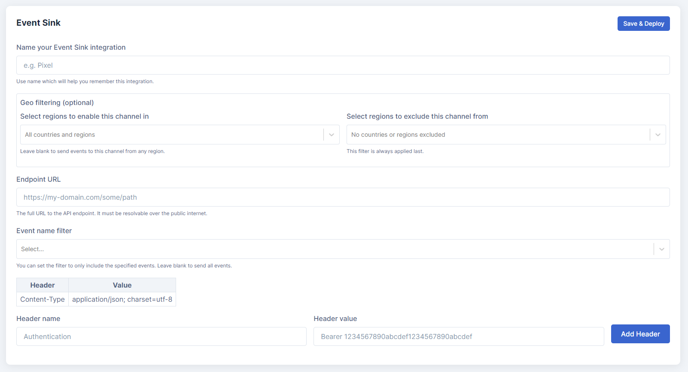
Task: Select the Content-Type table cell
Action: tap(43, 299)
